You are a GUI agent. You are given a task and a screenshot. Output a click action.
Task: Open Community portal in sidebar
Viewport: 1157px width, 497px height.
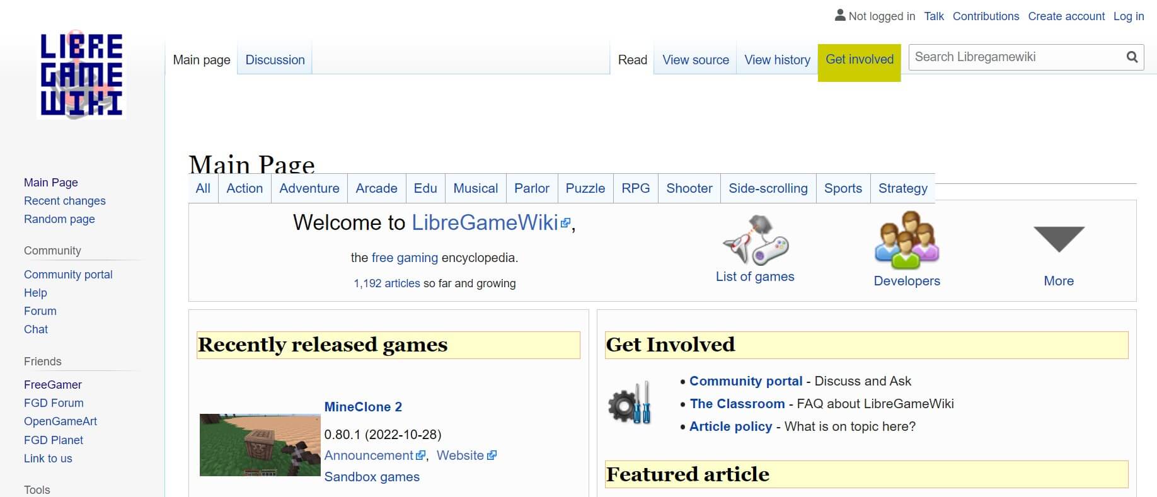(68, 275)
